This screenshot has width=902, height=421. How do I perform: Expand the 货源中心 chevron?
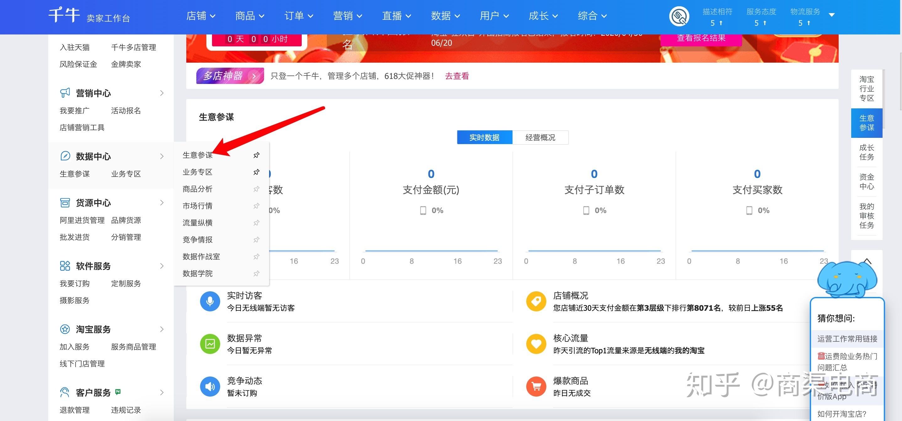click(x=162, y=203)
